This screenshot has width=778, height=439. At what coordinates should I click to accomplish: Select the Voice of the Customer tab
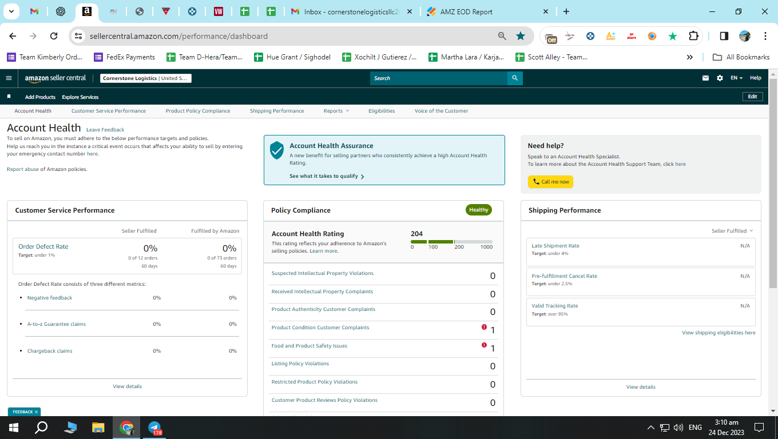442,111
